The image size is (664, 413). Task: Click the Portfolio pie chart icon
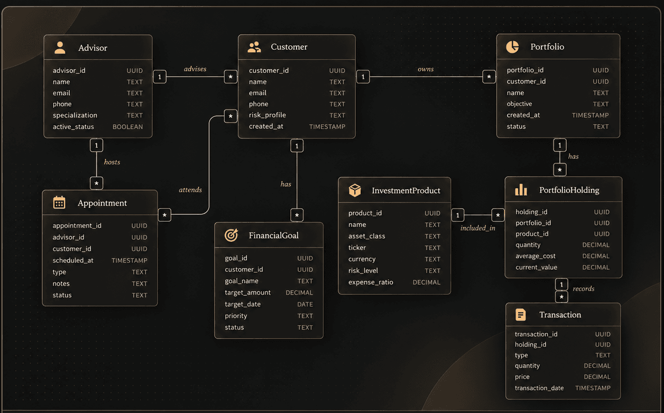click(x=512, y=47)
